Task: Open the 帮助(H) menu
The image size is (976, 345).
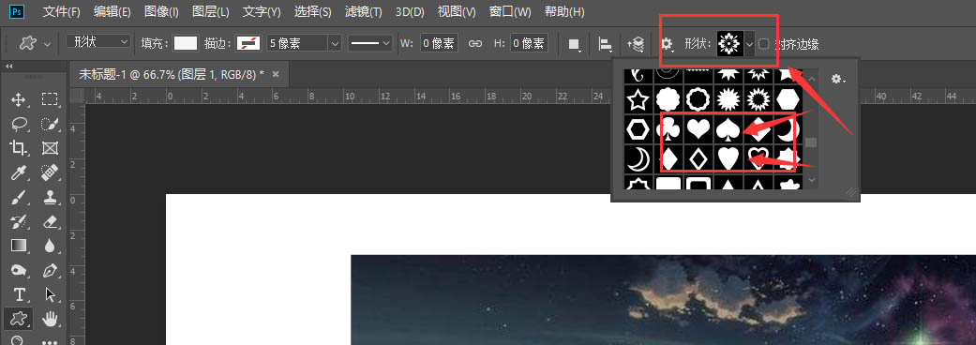Action: point(564,11)
